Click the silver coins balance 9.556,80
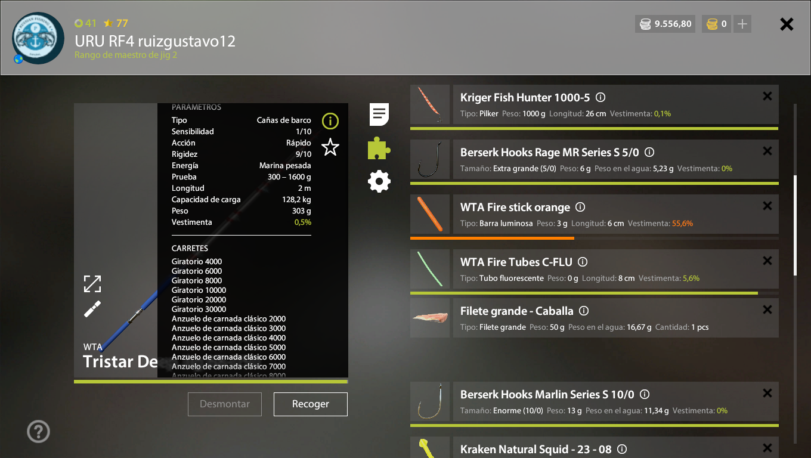Image resolution: width=811 pixels, height=458 pixels. 665,24
